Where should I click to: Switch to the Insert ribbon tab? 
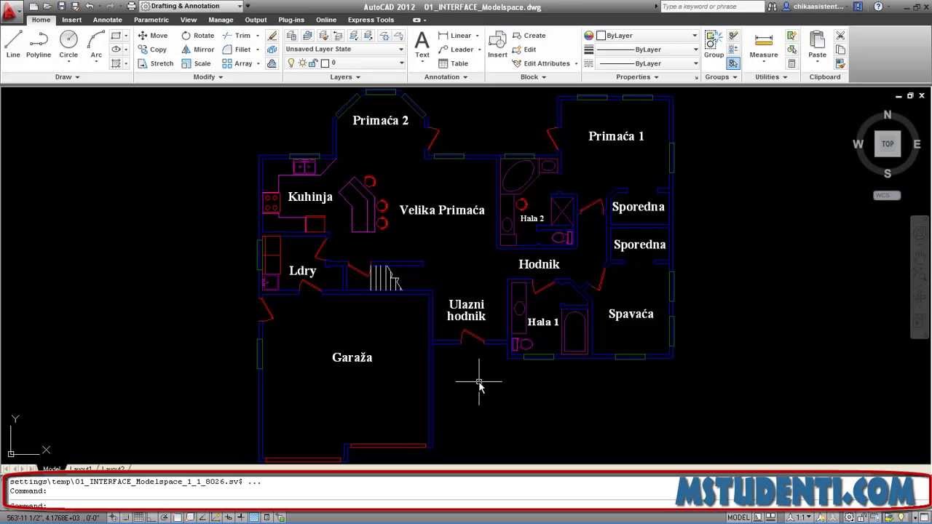click(71, 20)
